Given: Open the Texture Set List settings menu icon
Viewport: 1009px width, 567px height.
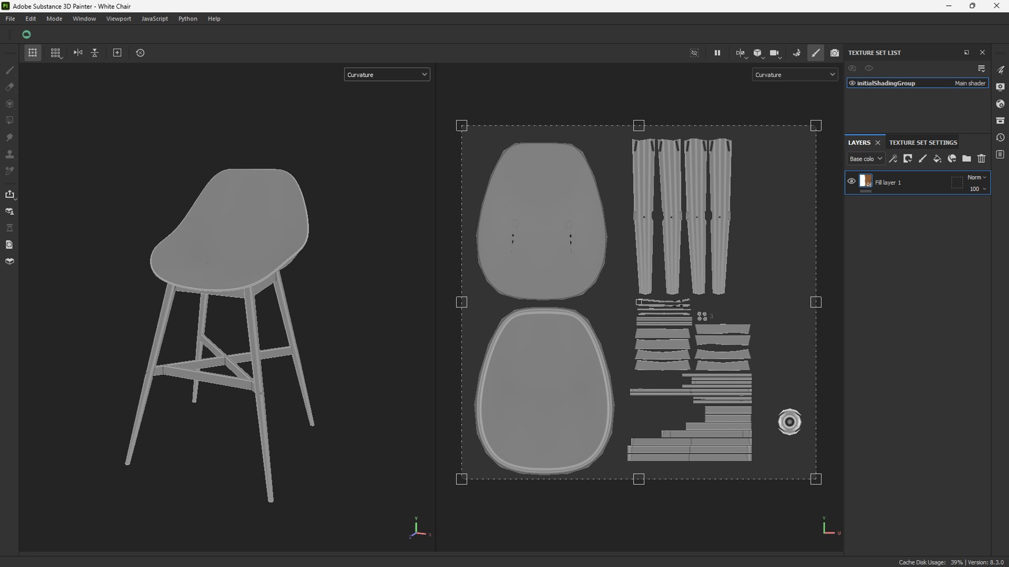Looking at the screenshot, I should click(981, 69).
